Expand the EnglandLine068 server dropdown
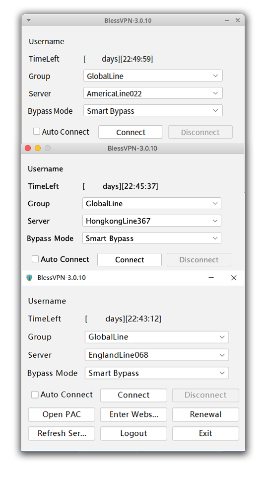This screenshot has width=268, height=477. coord(157,355)
